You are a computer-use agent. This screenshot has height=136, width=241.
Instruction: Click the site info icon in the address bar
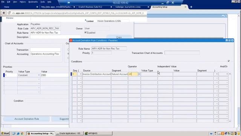(9, 13)
